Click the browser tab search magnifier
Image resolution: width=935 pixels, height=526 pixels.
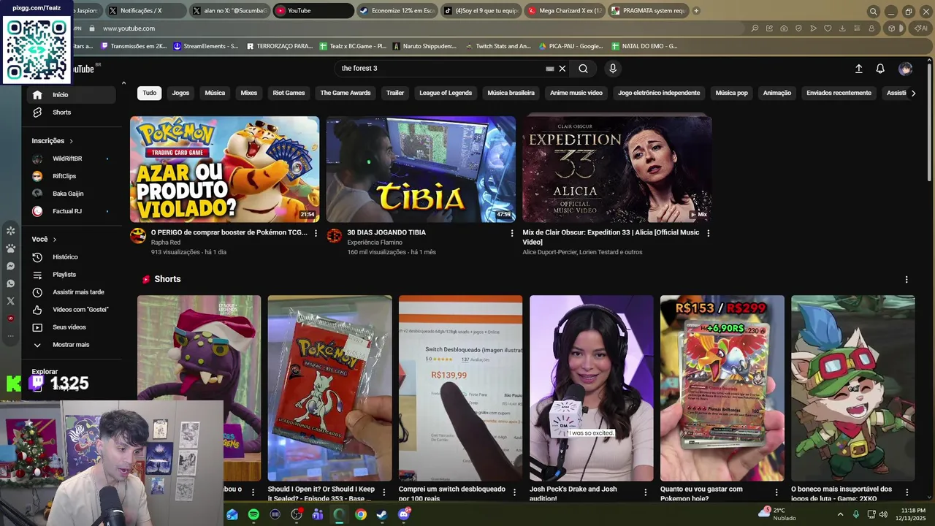(873, 11)
